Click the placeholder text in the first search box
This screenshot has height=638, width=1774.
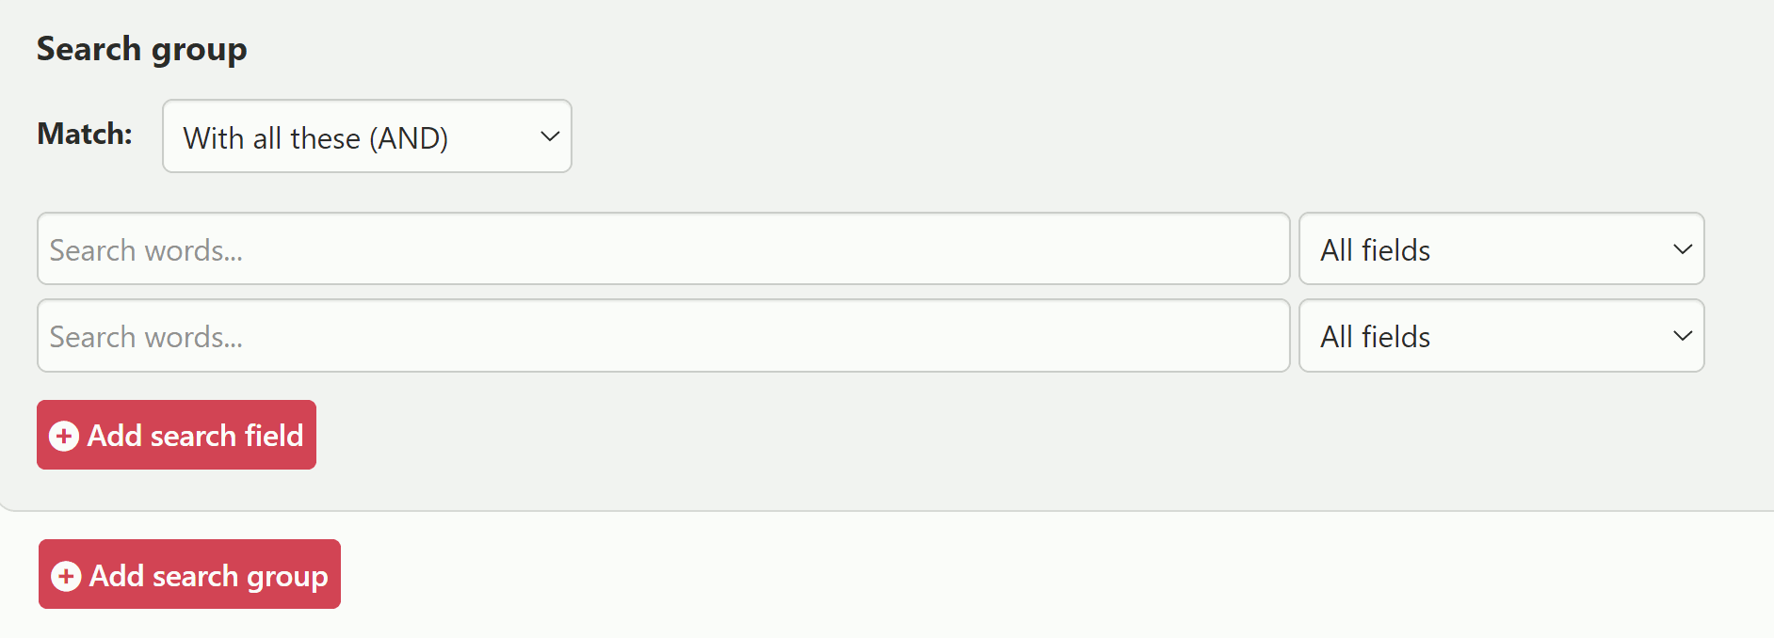(x=146, y=250)
